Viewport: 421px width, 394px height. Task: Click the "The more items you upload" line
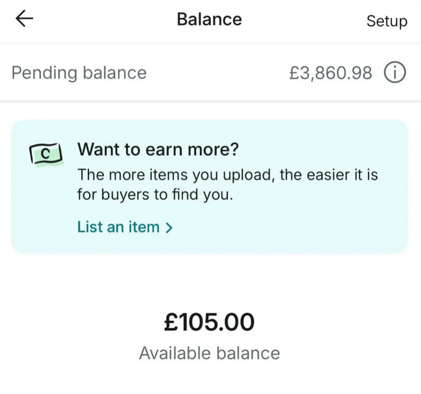228,174
